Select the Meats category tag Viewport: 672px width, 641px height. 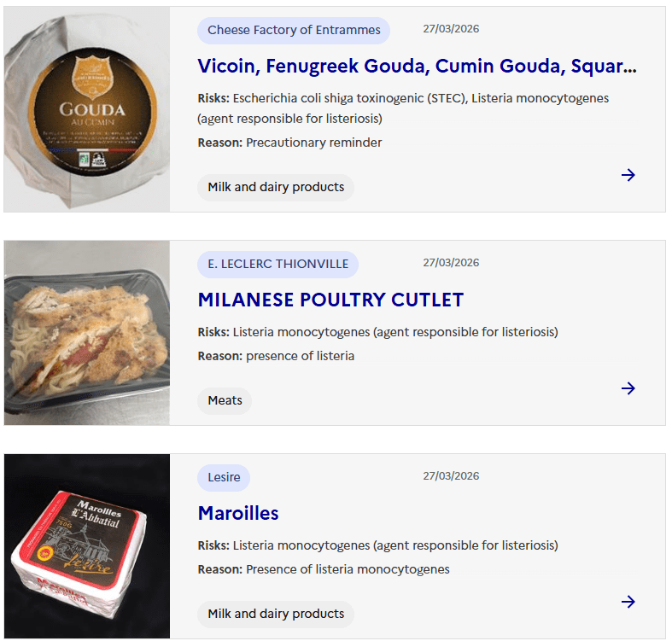coord(225,400)
